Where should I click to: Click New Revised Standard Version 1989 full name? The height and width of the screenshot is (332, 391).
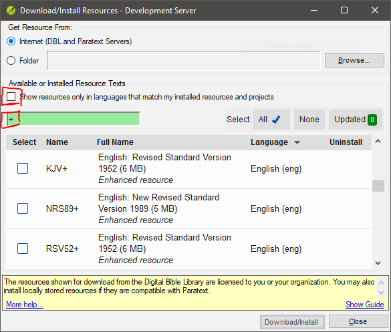point(158,203)
